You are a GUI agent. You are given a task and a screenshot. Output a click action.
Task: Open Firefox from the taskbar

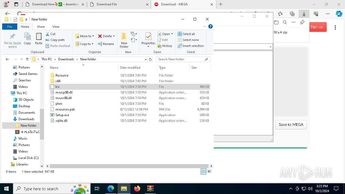pyautogui.click(x=137, y=189)
